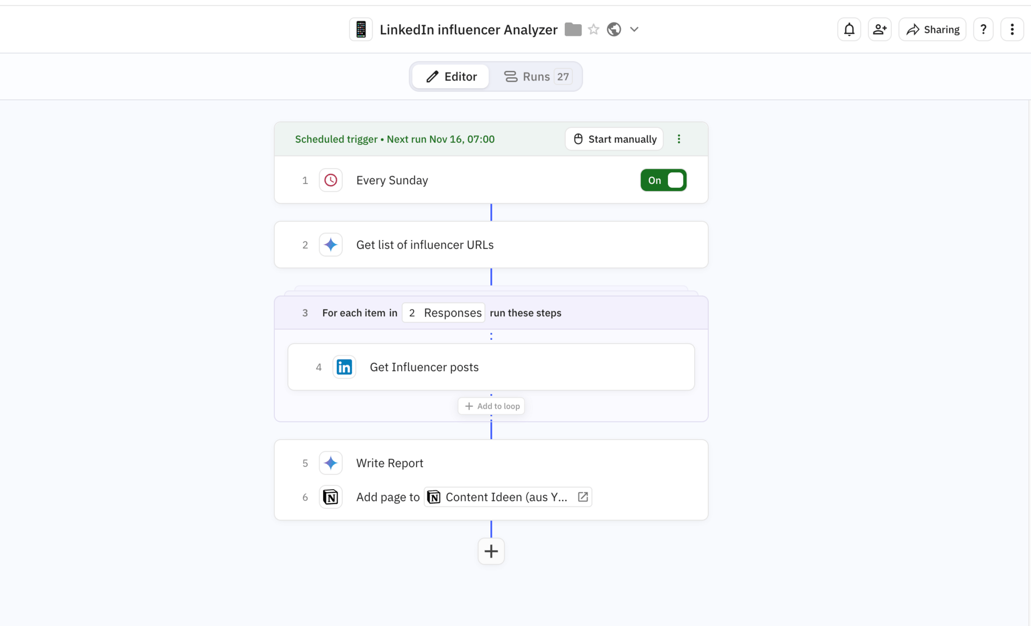Star the LinkedIn influencer Analyzer workflow
Image resolution: width=1031 pixels, height=626 pixels.
(593, 30)
